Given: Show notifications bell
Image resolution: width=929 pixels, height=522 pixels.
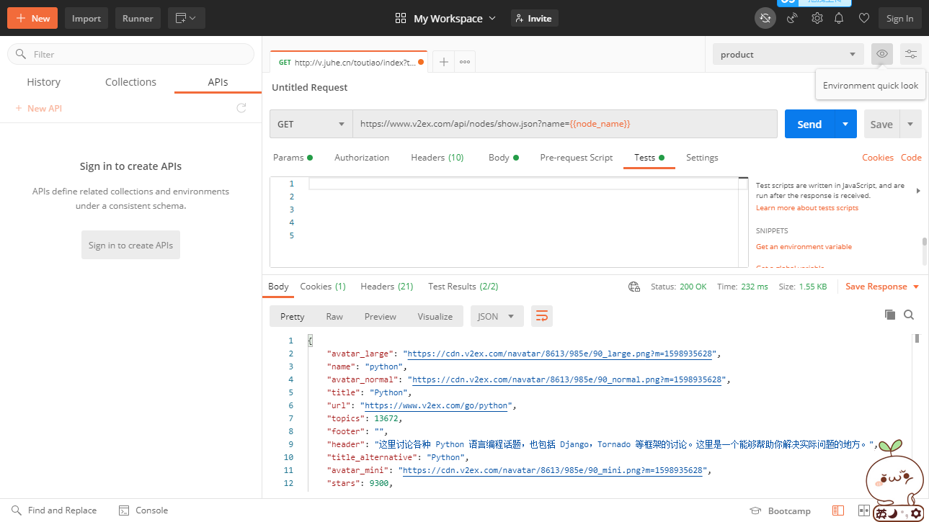Looking at the screenshot, I should pos(839,18).
